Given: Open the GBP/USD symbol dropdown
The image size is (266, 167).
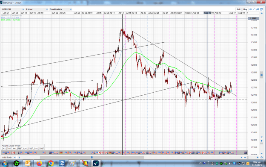Looking at the screenshot, I should coord(13,9).
